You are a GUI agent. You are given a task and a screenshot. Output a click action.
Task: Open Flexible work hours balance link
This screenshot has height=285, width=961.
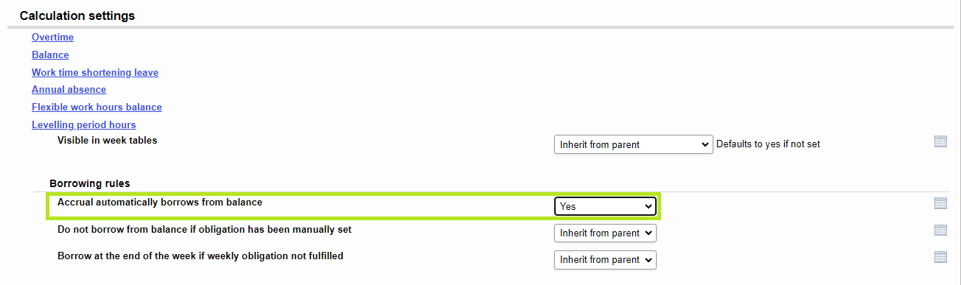pos(97,107)
